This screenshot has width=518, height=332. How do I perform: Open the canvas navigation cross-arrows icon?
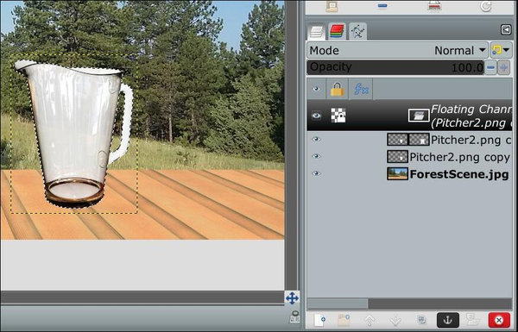(292, 298)
